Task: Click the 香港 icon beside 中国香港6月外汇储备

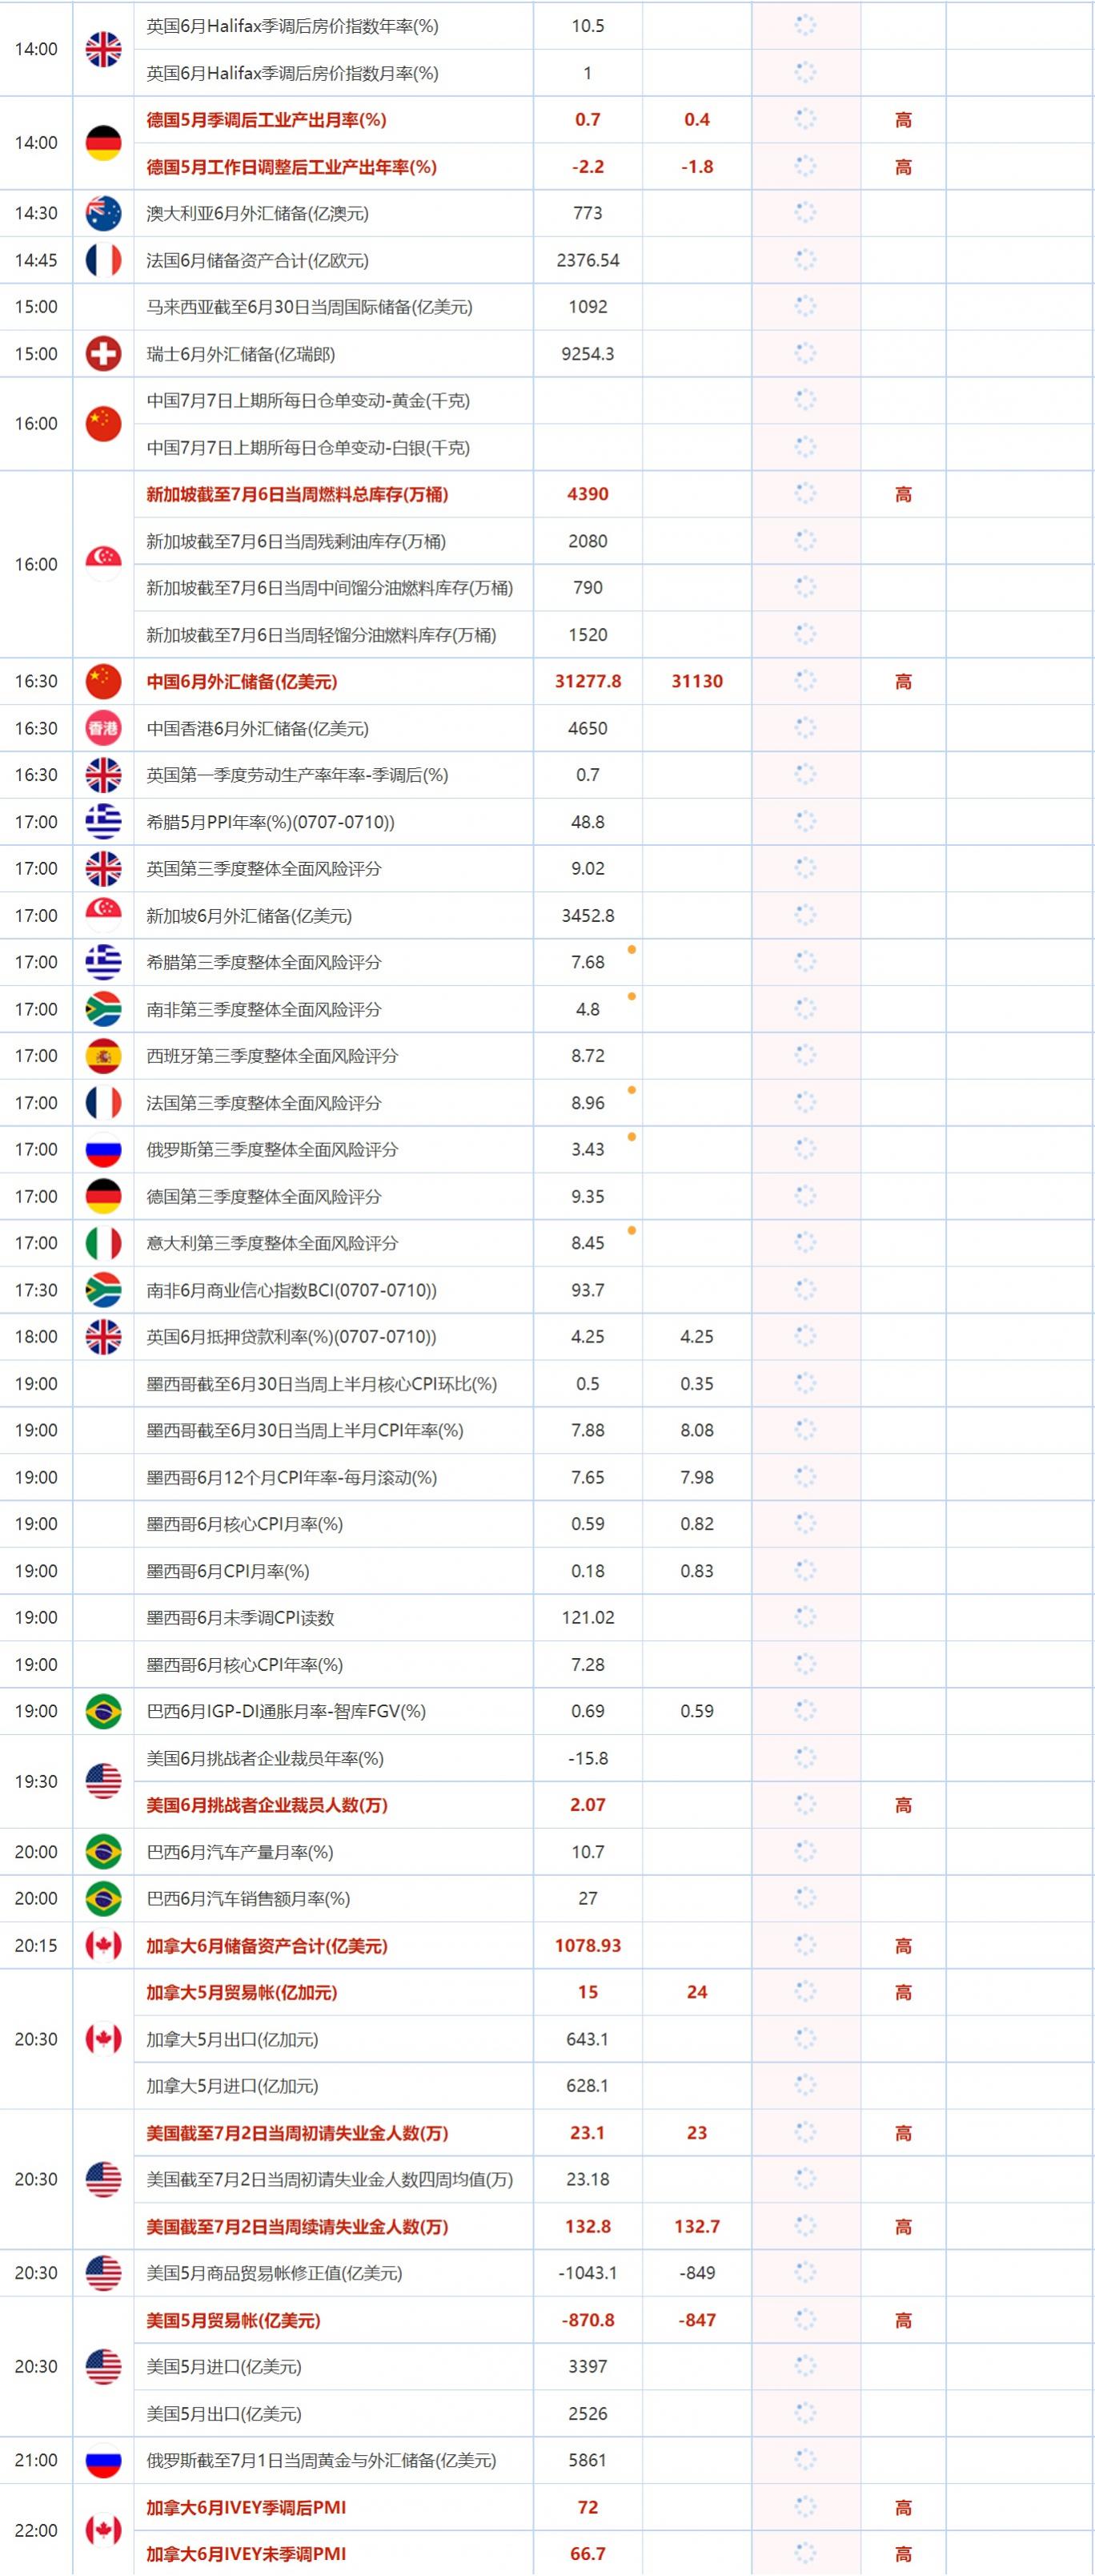Action: [103, 728]
